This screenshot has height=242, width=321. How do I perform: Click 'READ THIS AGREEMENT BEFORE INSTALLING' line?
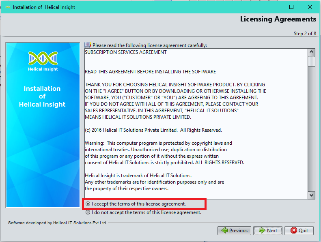(x=150, y=72)
